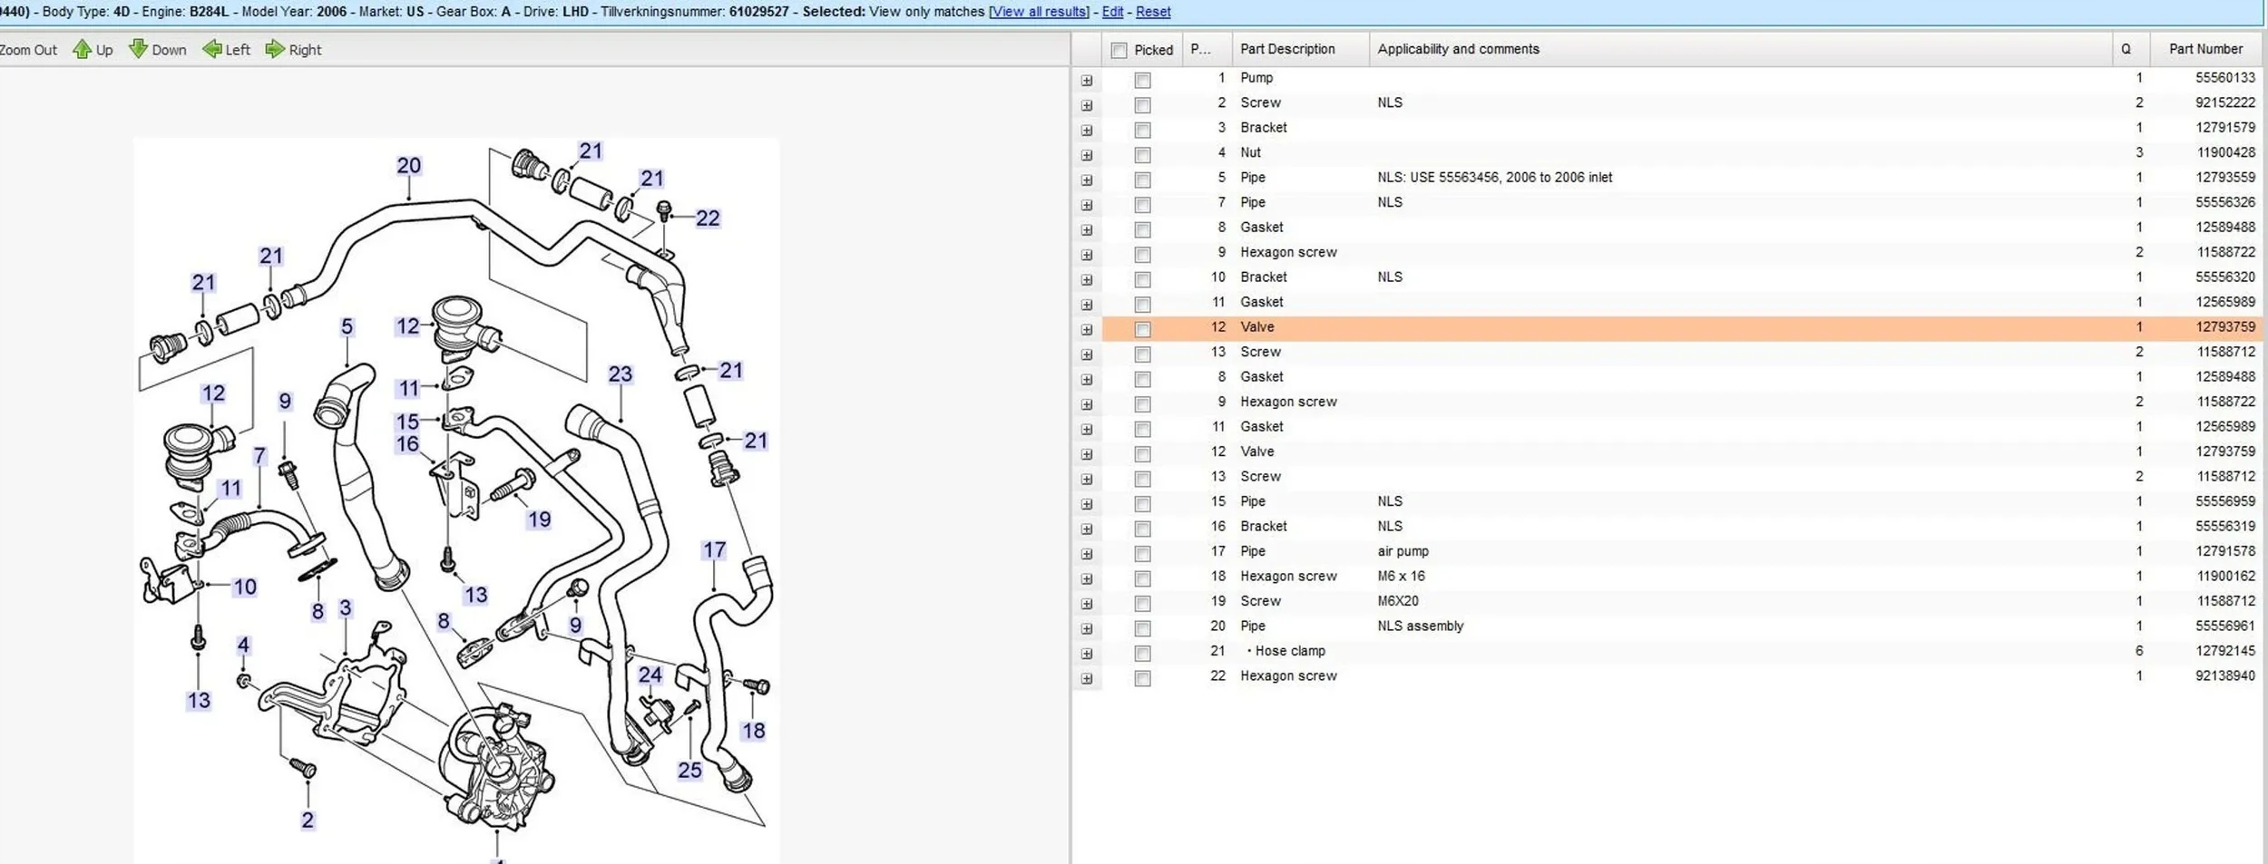Click callout number 5 on the diagram
The image size is (2268, 864).
[347, 326]
